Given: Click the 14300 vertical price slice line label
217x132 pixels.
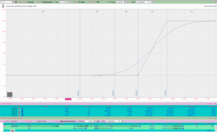Looking at the screenshot, I should point(113,93).
